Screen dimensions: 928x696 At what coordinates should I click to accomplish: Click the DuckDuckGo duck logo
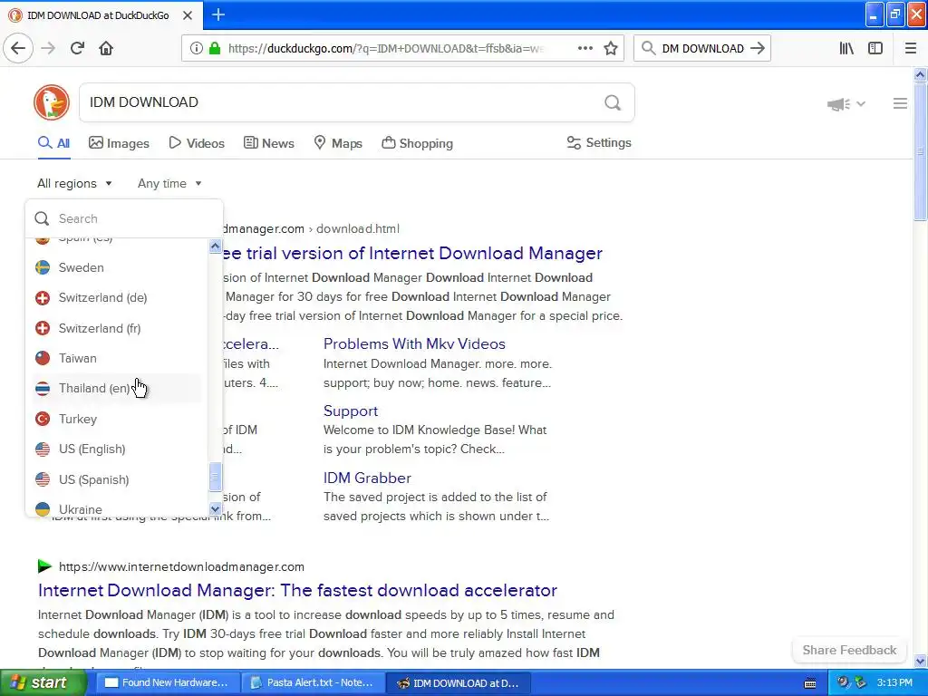coord(52,102)
